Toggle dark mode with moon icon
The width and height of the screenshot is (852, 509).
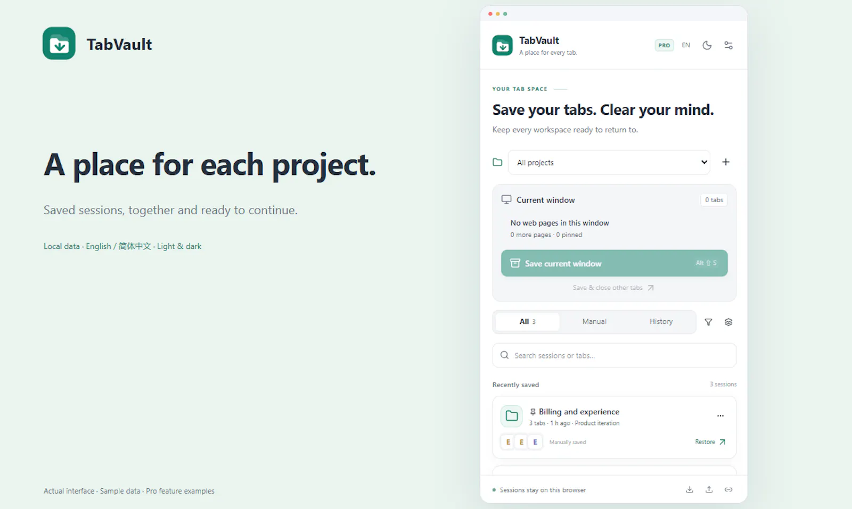click(x=707, y=45)
